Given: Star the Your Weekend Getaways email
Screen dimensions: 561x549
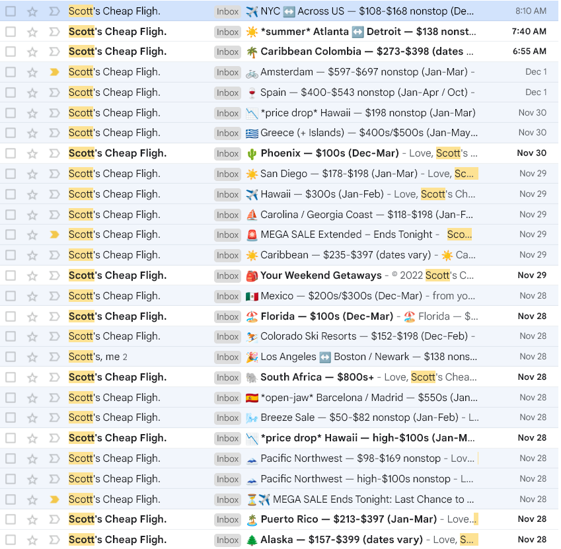Looking at the screenshot, I should [x=32, y=275].
